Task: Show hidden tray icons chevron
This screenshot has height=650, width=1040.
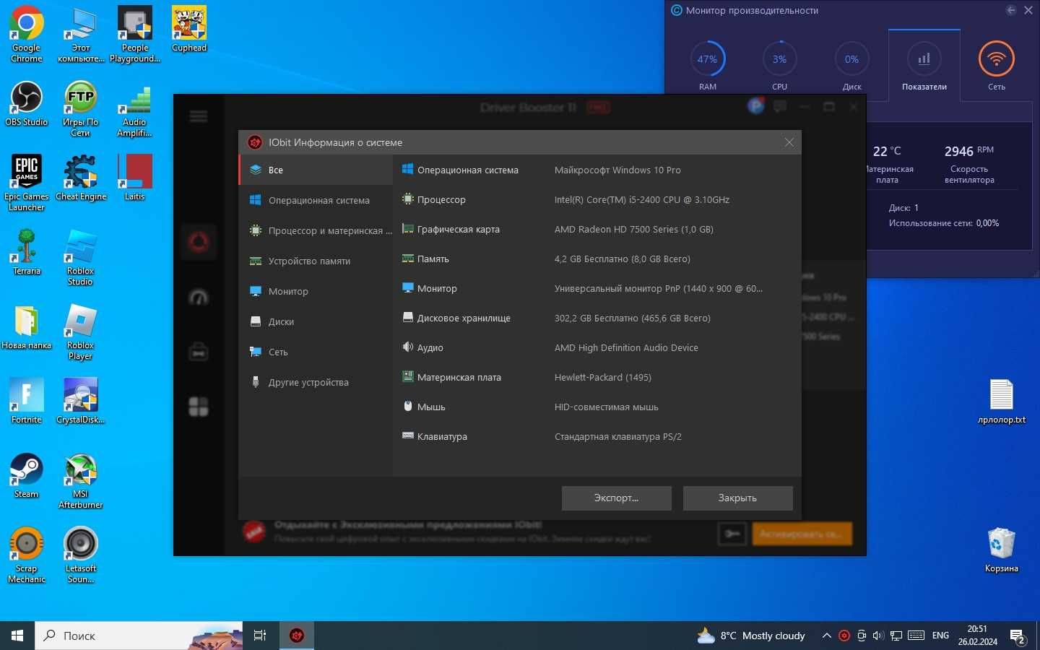Action: (x=826, y=636)
